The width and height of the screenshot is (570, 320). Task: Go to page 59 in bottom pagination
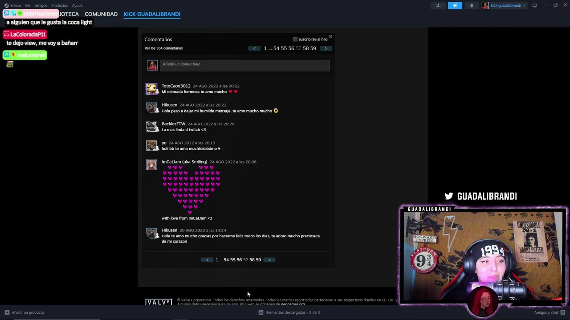(x=259, y=260)
